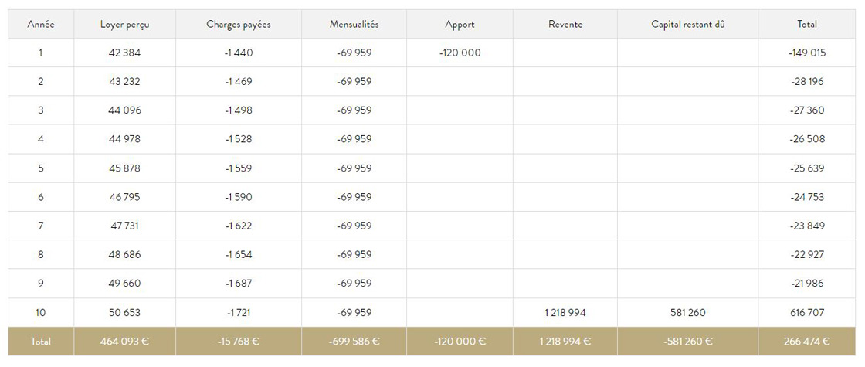
Task: Select the 266 474 € grand total
Action: [x=807, y=342]
